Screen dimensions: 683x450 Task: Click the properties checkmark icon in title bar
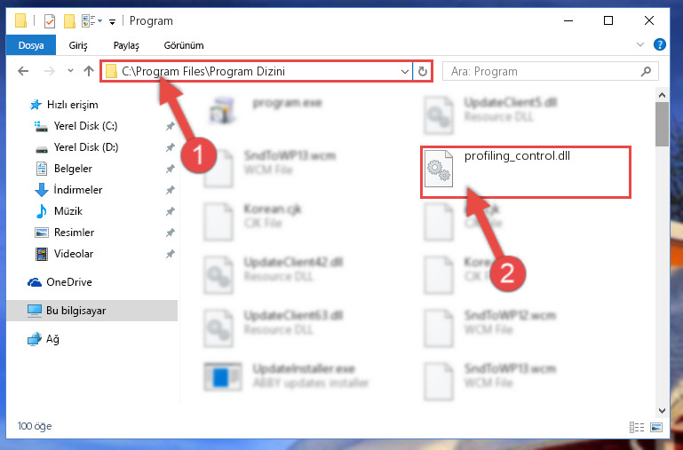tap(50, 21)
